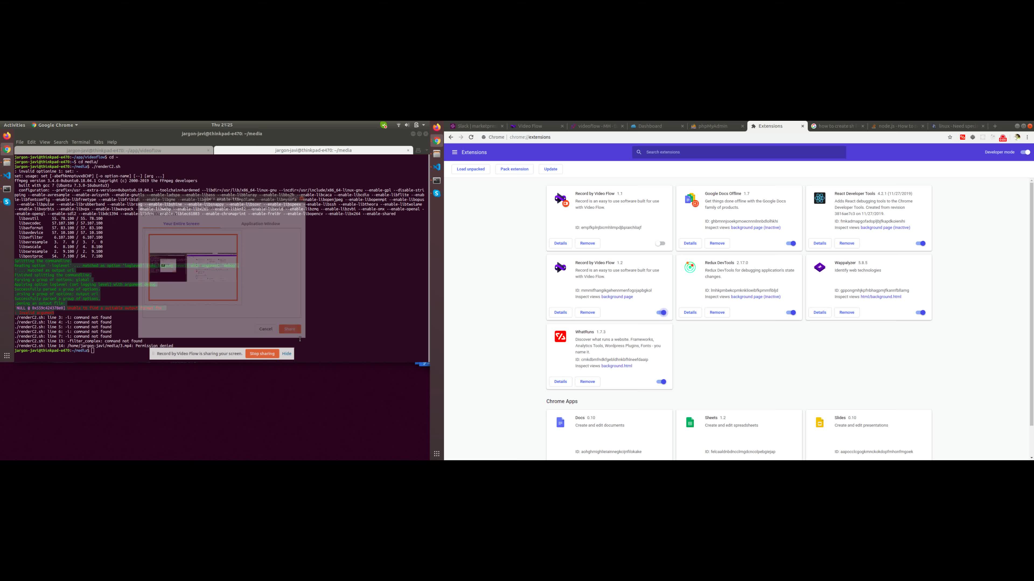Open the Wappalyzer extension toolbar icon

pos(973,137)
